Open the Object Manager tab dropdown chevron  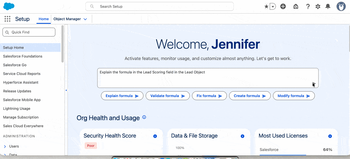click(85, 19)
